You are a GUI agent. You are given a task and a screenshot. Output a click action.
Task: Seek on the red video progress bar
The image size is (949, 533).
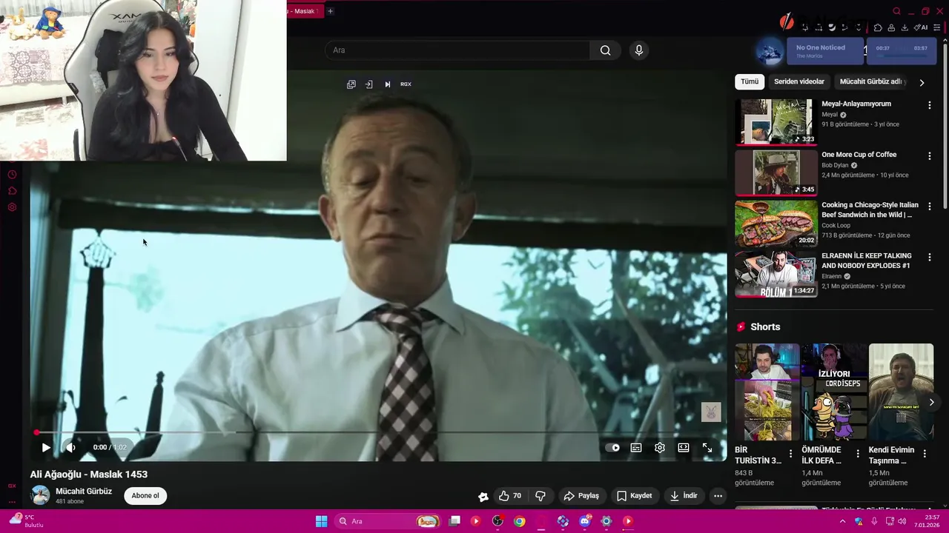point(378,432)
